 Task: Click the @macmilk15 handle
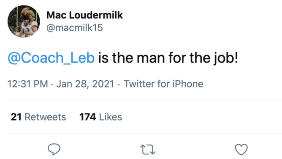pyautogui.click(x=75, y=28)
